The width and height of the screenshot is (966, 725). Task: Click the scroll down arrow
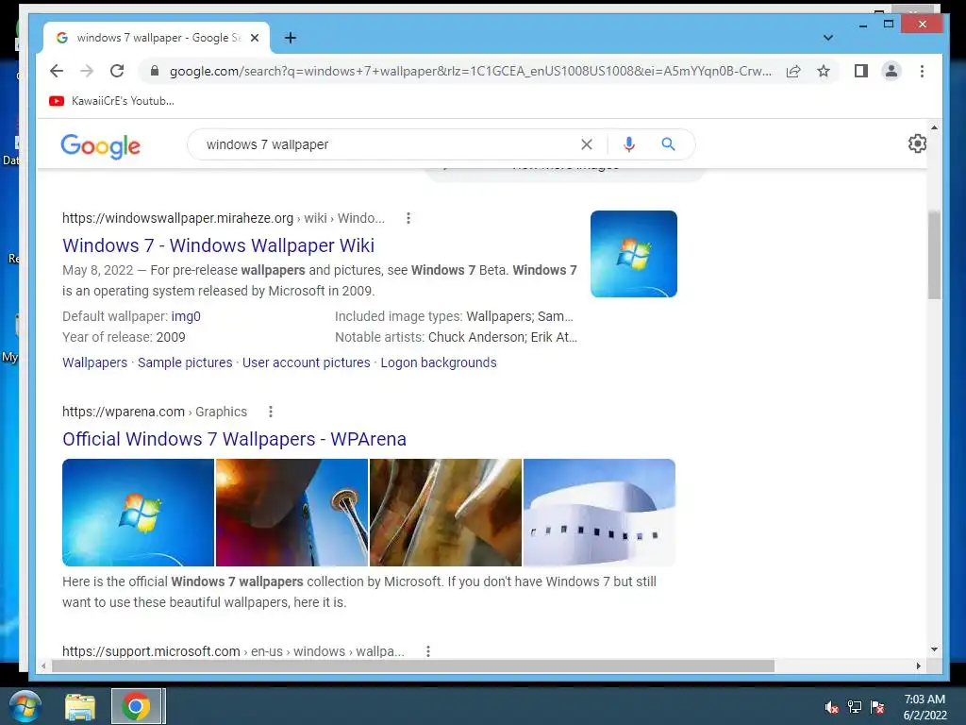click(934, 649)
